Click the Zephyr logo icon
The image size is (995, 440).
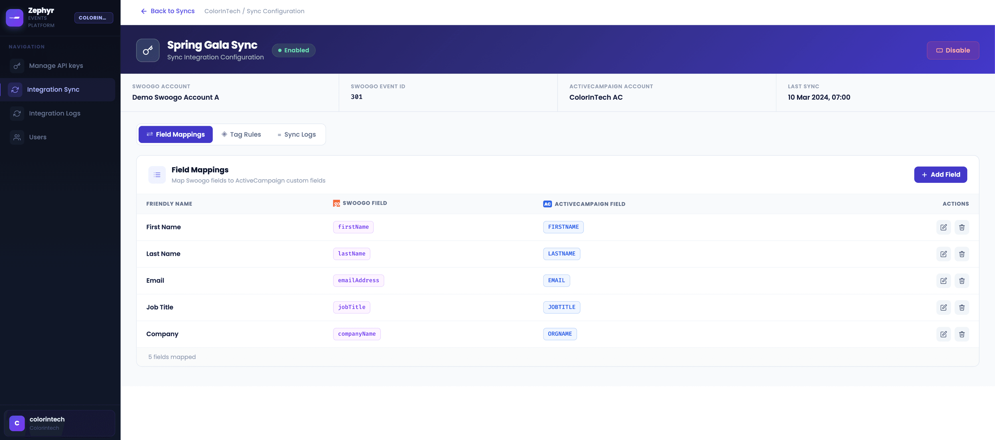coord(14,17)
